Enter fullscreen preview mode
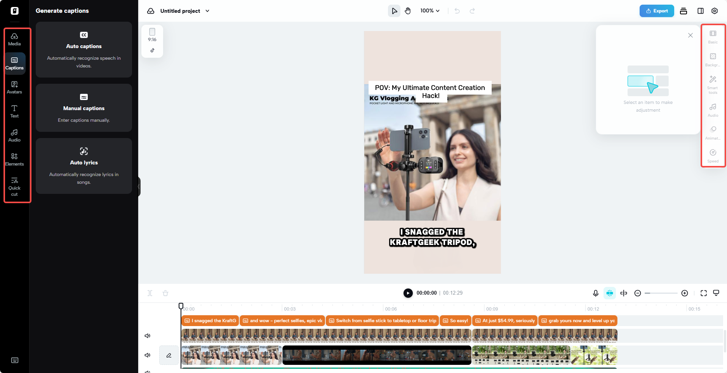Image resolution: width=727 pixels, height=373 pixels. tap(704, 293)
